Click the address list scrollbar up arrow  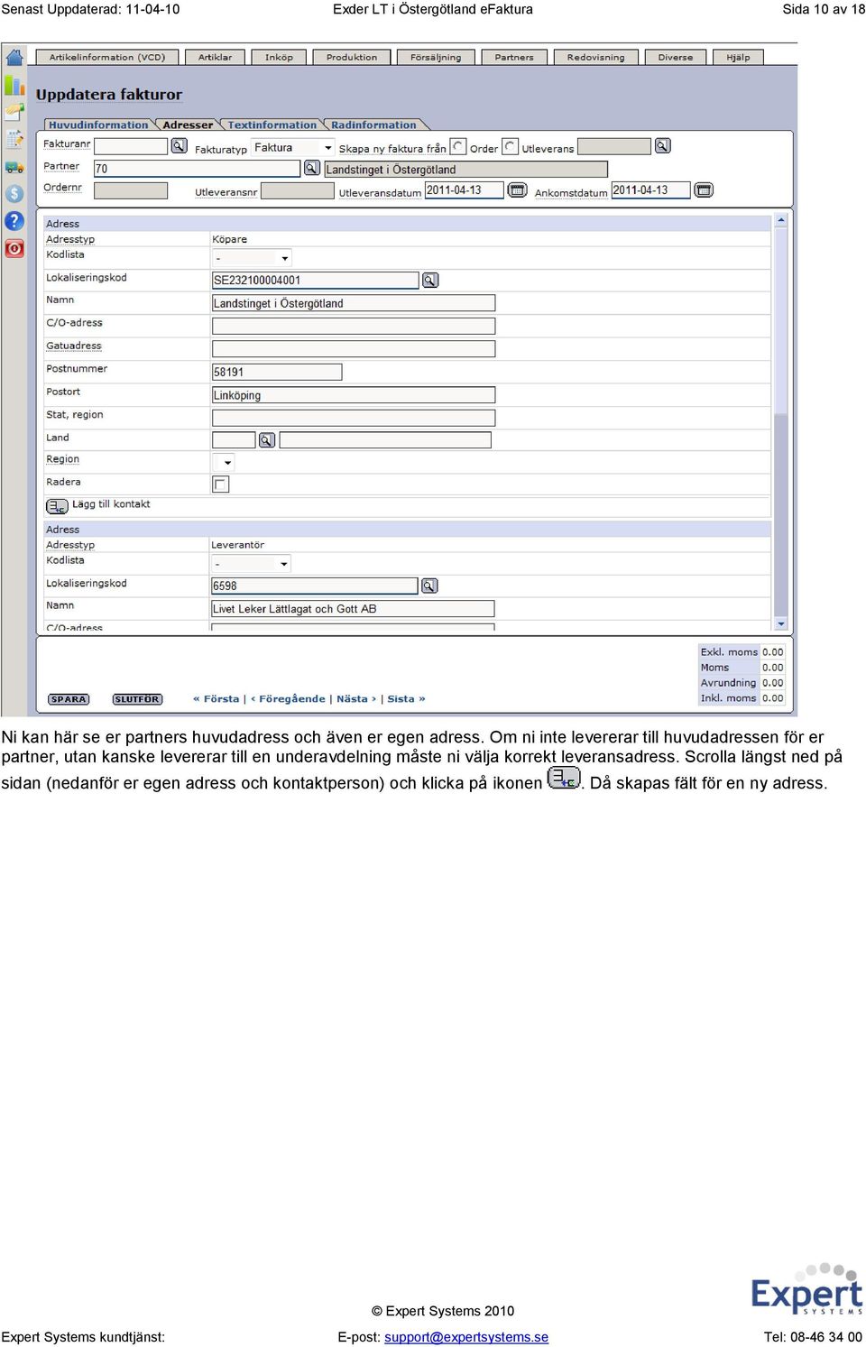[781, 219]
